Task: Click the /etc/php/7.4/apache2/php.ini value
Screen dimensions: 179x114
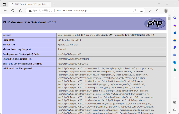Action: point(73,59)
